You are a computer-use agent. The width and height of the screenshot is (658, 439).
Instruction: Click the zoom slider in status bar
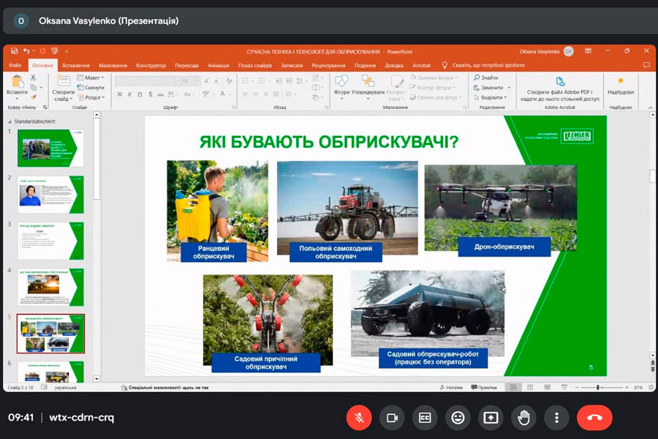pyautogui.click(x=599, y=387)
